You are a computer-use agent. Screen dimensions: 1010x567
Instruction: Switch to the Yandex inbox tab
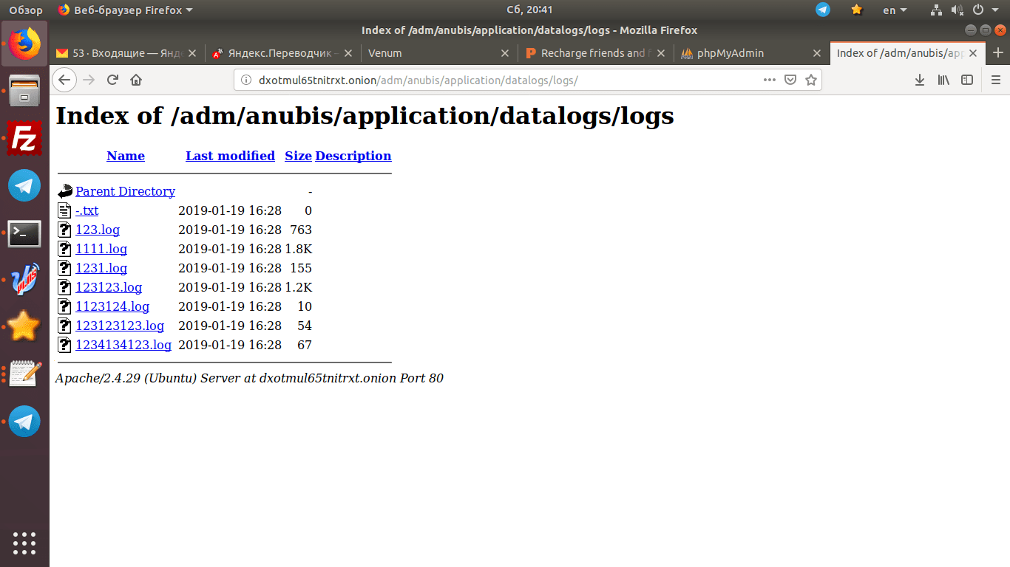(126, 53)
